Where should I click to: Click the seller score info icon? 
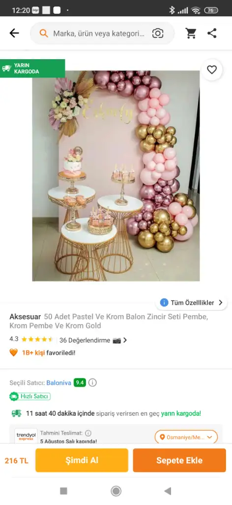[x=92, y=383]
